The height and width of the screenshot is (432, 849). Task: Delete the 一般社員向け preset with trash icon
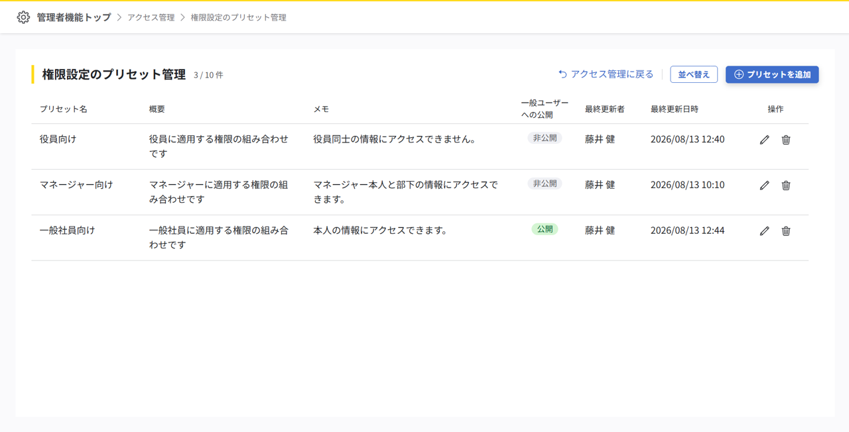point(786,231)
